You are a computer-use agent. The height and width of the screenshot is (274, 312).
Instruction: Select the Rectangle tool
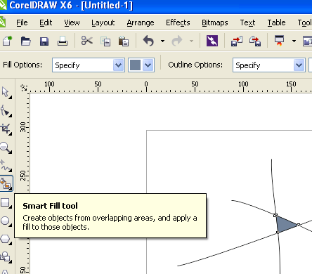[x=6, y=202]
